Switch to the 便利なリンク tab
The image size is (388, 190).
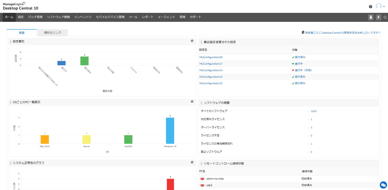pyautogui.click(x=52, y=33)
